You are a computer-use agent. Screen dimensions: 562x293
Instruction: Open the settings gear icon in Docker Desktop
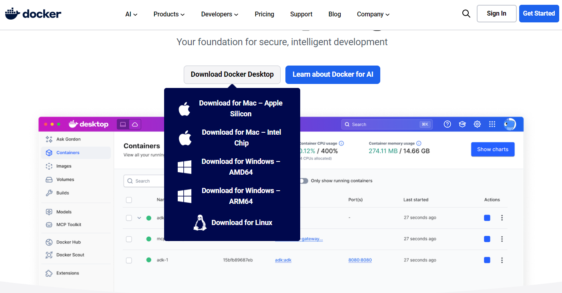(477, 124)
